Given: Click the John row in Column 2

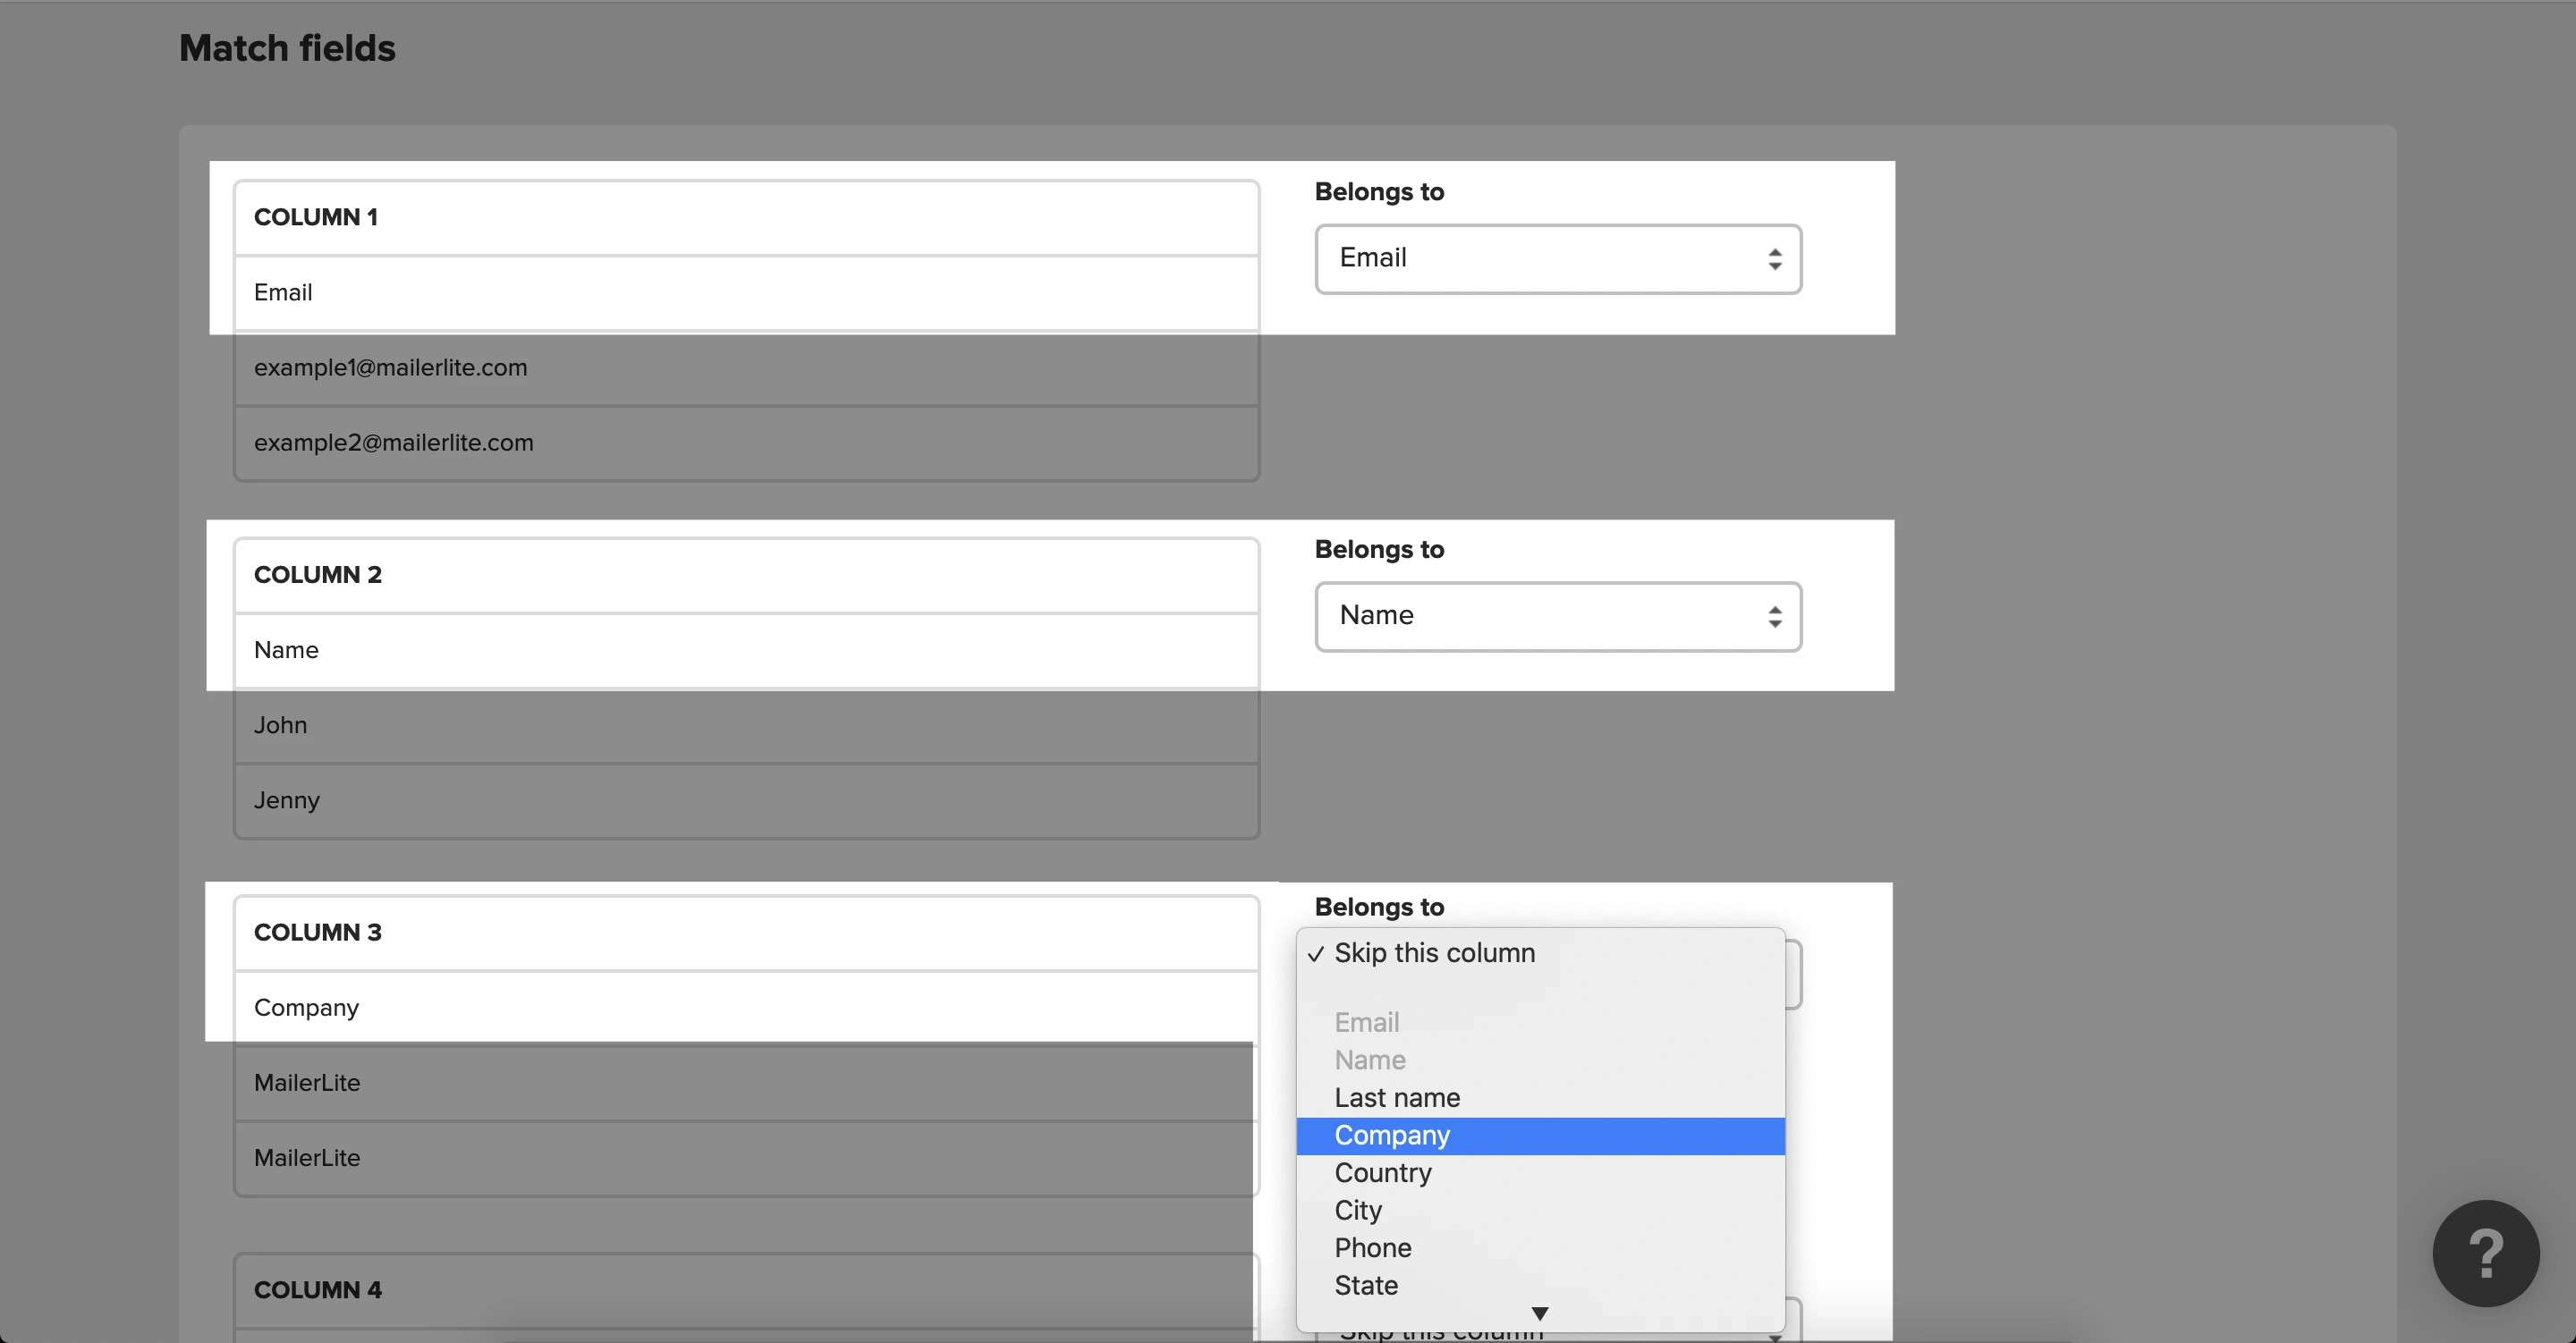Looking at the screenshot, I should coord(745,725).
